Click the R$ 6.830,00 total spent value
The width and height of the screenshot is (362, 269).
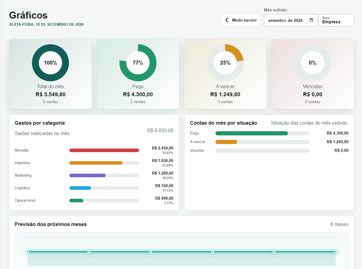pos(160,131)
